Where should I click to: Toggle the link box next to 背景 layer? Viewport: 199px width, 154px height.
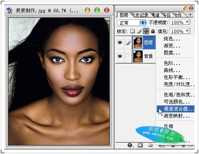128,56
